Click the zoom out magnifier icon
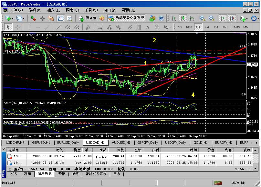 pyautogui.click(x=212, y=18)
